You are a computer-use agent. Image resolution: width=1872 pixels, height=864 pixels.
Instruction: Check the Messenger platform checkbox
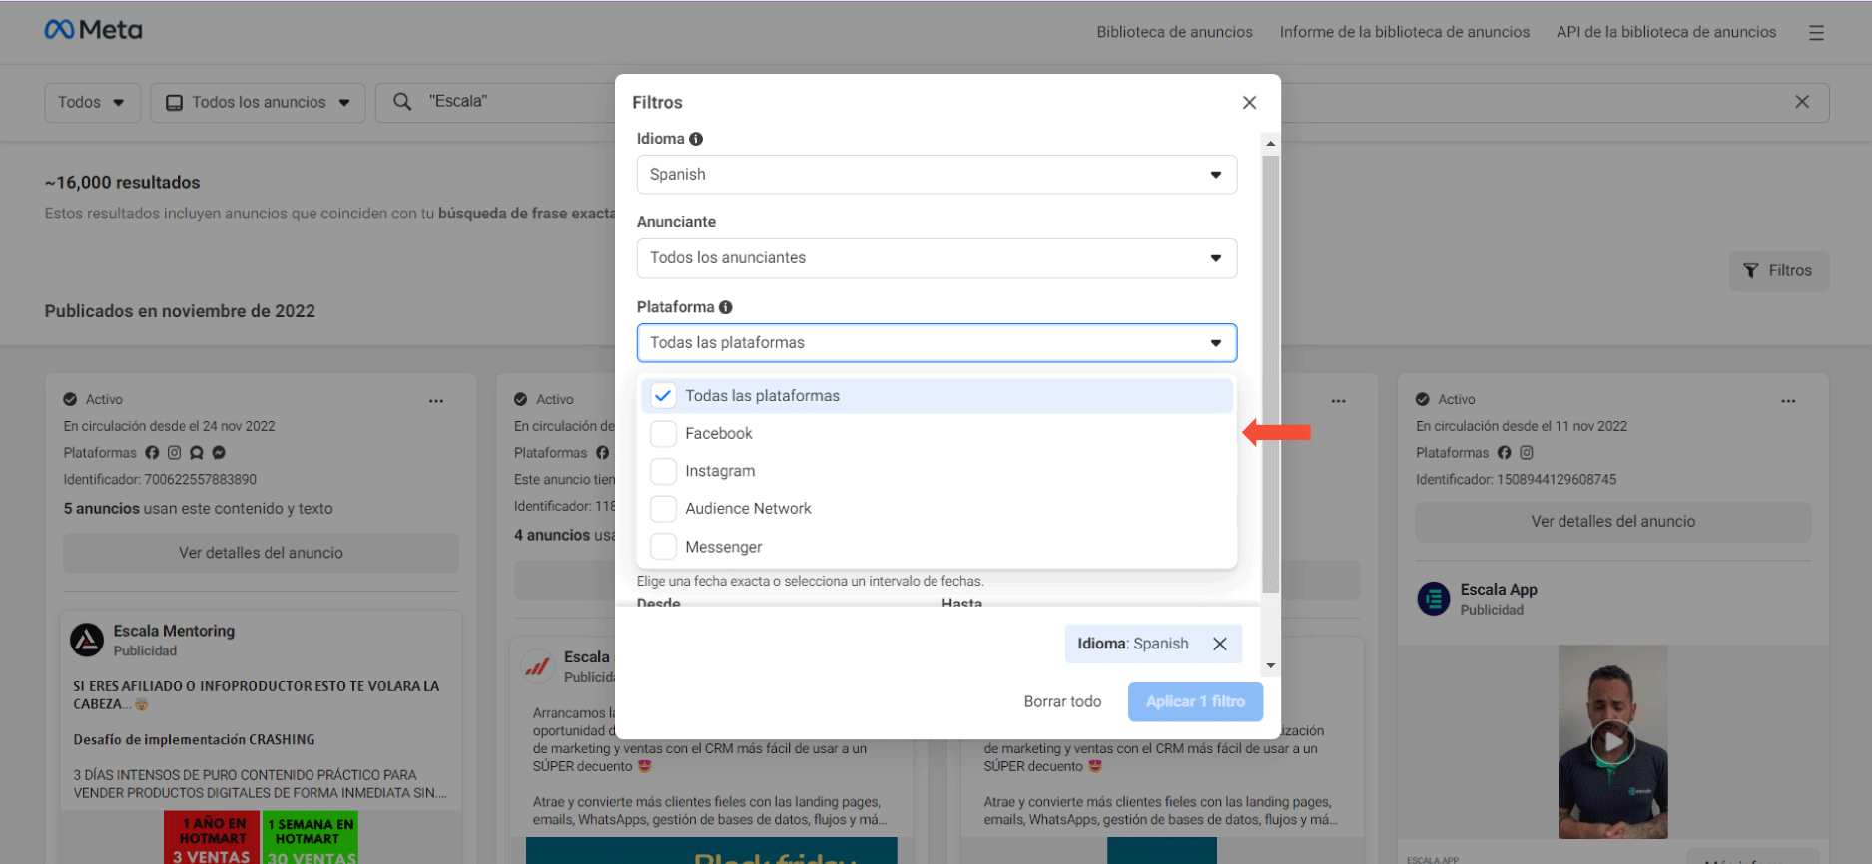tap(663, 547)
